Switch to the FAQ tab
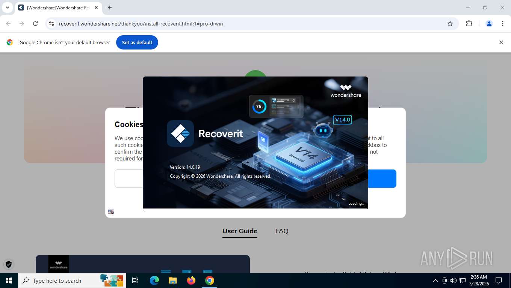 coord(282,231)
